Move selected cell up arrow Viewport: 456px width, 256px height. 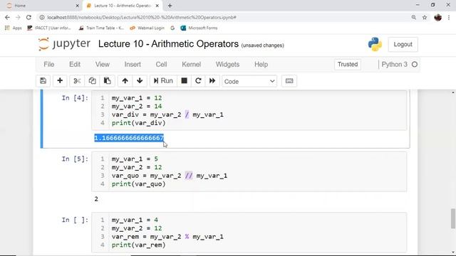[125, 81]
